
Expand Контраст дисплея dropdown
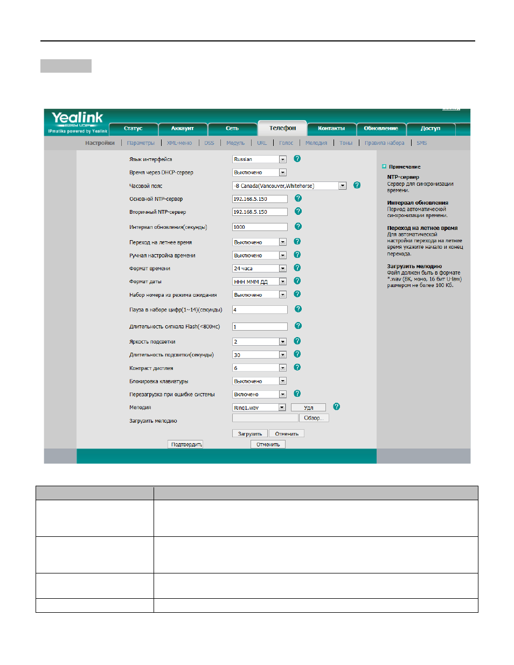coord(259,368)
